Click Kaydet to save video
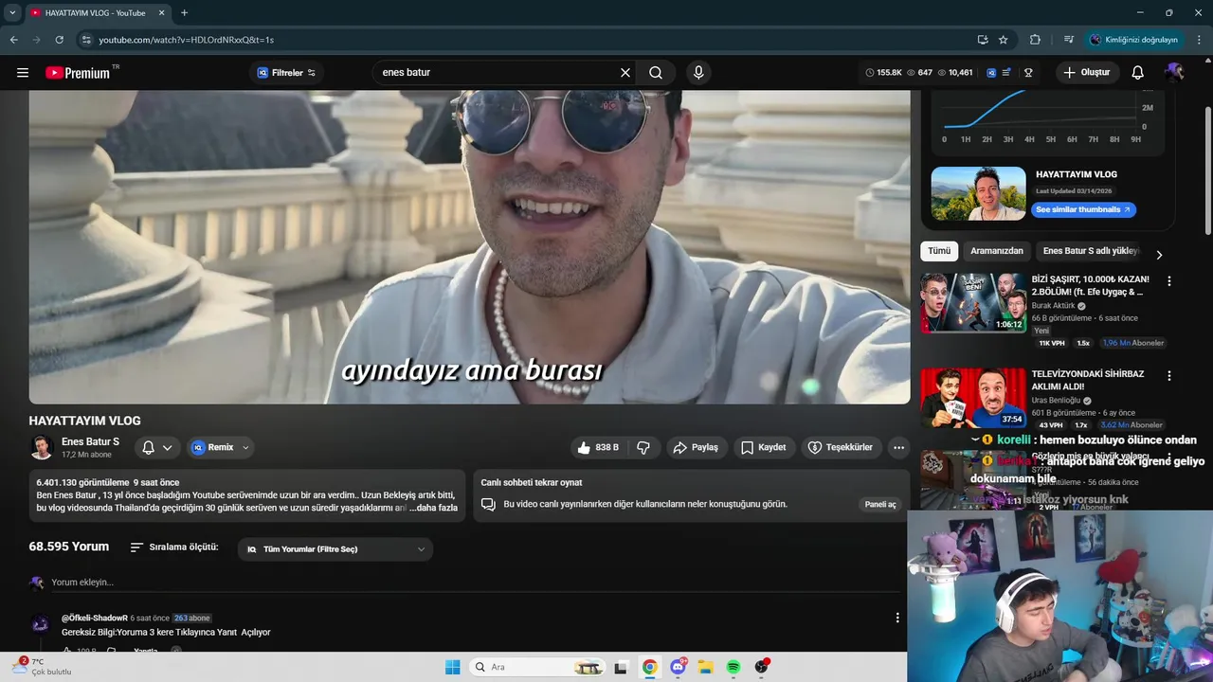 coord(763,447)
